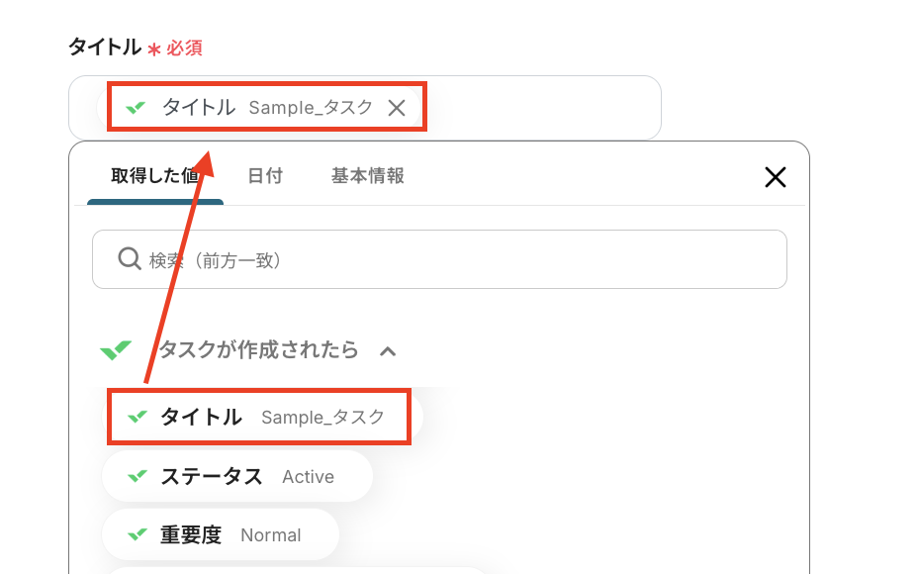Insert the タイトル Sample_タスク value from the list
Viewport: 918px width, 574px height.
click(259, 417)
